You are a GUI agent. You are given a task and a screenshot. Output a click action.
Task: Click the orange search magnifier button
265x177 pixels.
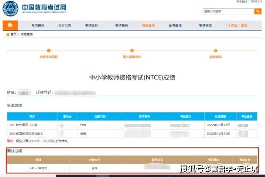tap(258, 11)
